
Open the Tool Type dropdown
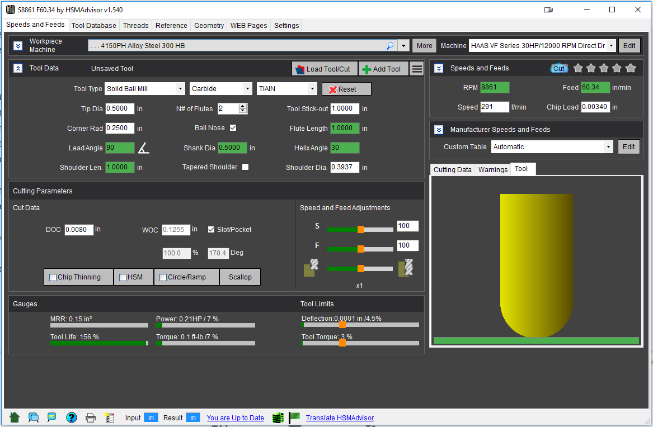145,89
